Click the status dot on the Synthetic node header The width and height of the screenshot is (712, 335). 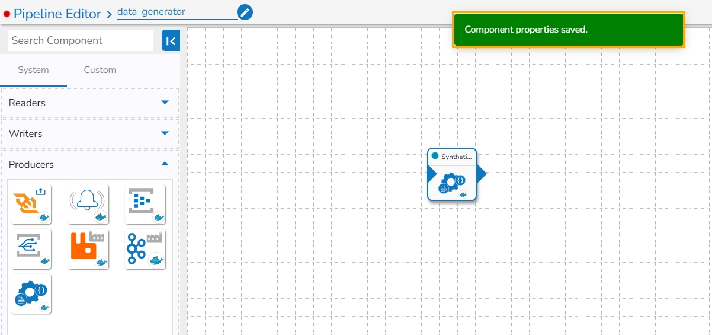tap(435, 156)
